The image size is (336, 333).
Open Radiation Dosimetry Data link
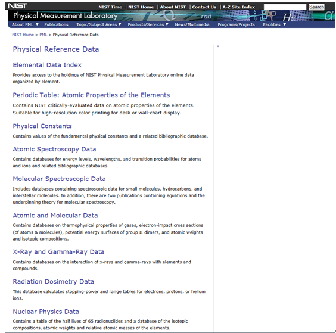(x=54, y=282)
